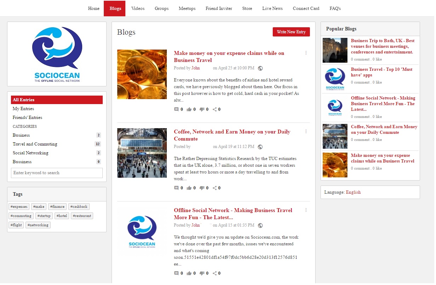
Task: Open popular blog 'Top 10 Must have apps'
Action: click(382, 72)
